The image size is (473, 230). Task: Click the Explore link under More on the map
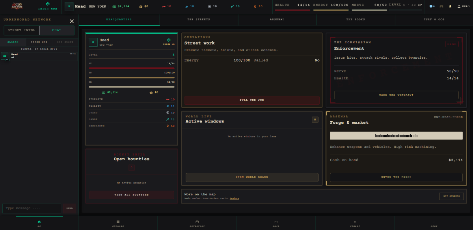[234, 198]
